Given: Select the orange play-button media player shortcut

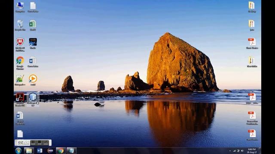Looking at the screenshot, I should click(33, 80).
